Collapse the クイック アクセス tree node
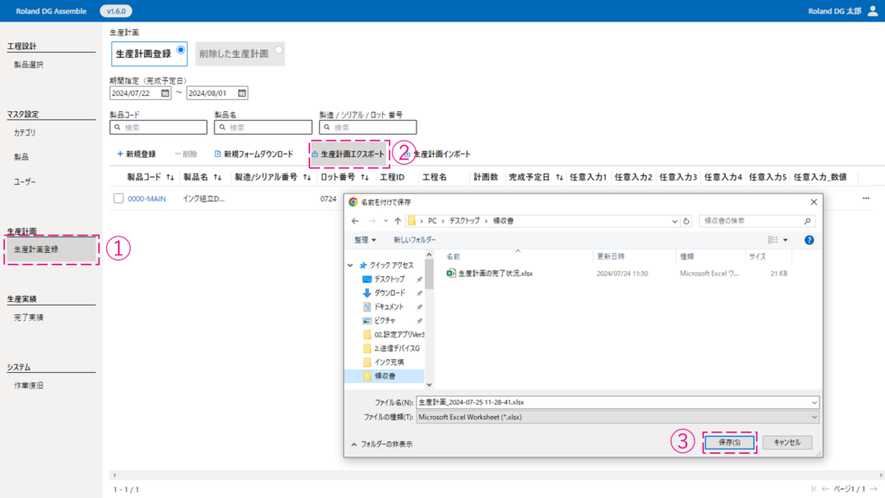Screen dimensions: 885x498 [351, 265]
